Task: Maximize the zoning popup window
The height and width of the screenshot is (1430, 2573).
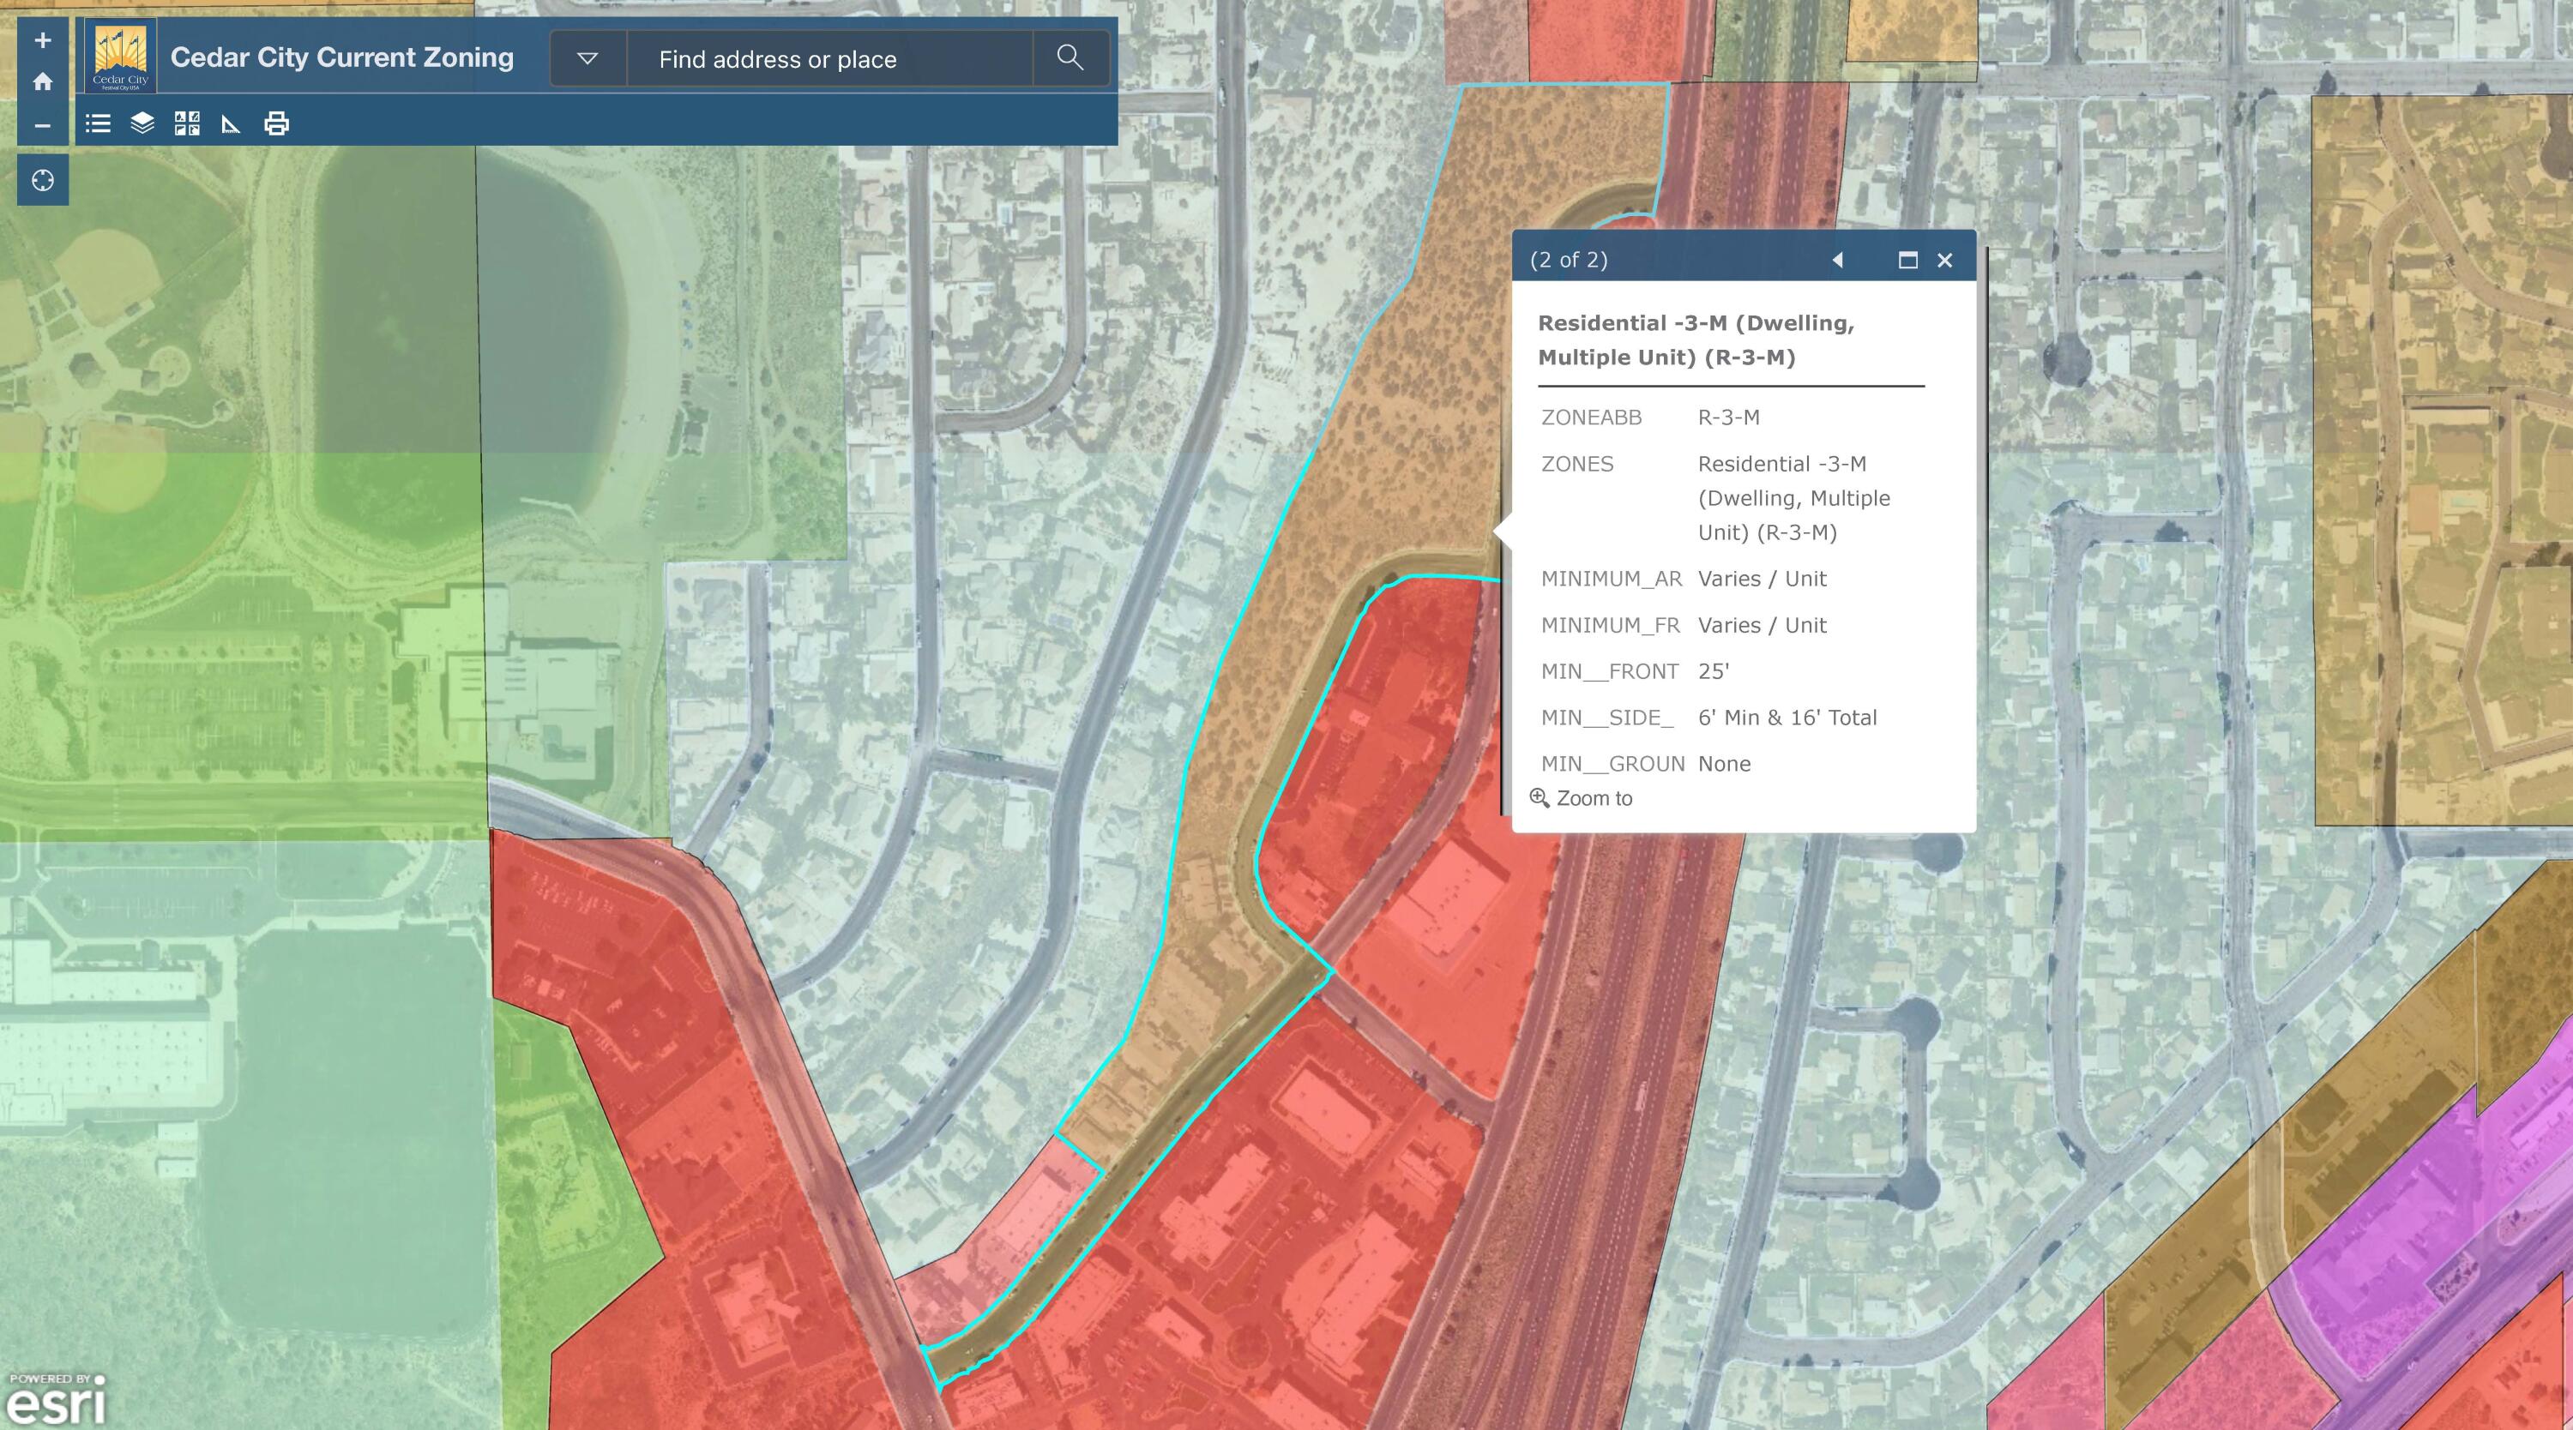Action: [x=1907, y=260]
